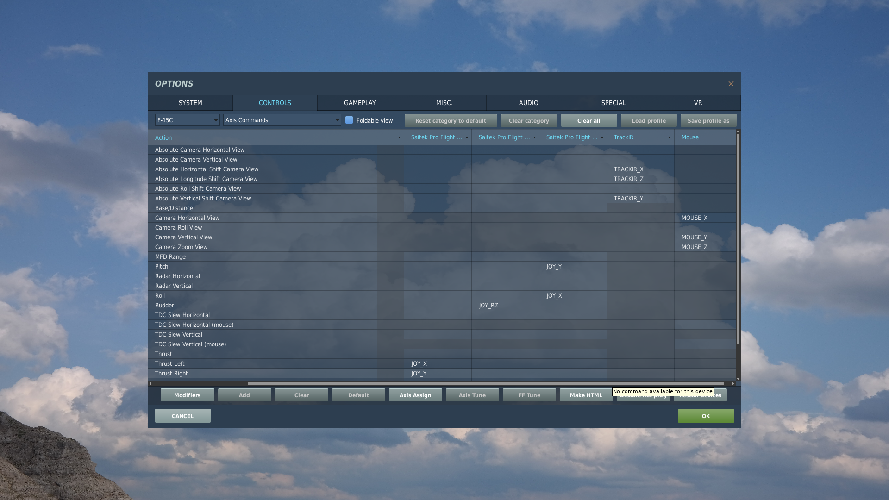This screenshot has width=889, height=500.
Task: Click the Add button
Action: click(x=244, y=395)
